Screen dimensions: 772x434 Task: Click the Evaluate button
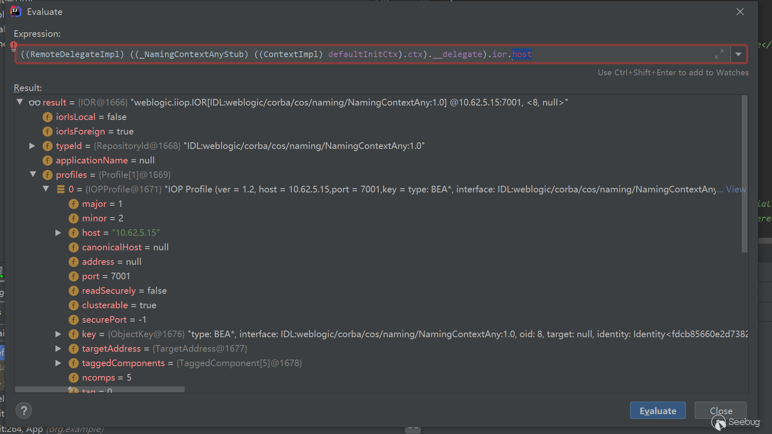pos(658,411)
